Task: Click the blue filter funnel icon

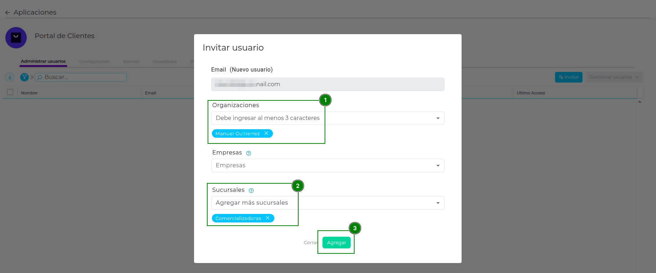Action: pos(24,77)
